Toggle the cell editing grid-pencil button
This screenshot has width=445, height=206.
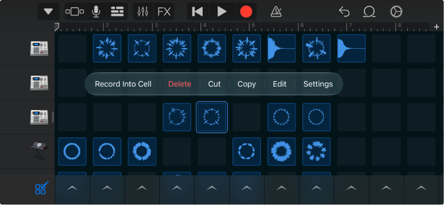click(42, 188)
